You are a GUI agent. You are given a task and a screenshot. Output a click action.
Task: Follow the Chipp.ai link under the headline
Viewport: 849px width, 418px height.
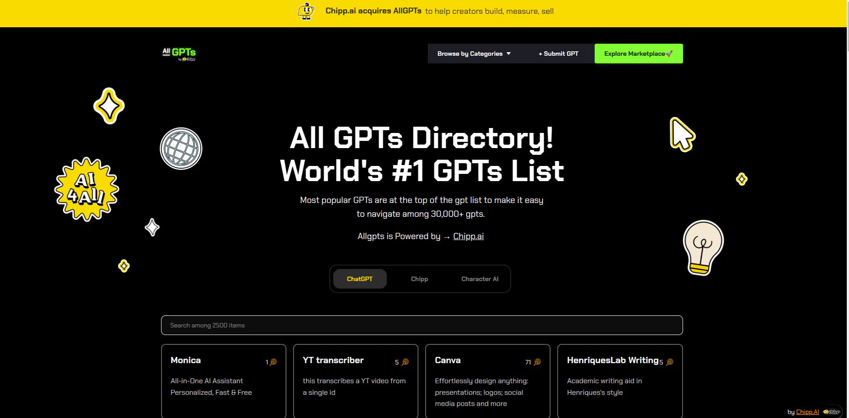click(x=468, y=236)
